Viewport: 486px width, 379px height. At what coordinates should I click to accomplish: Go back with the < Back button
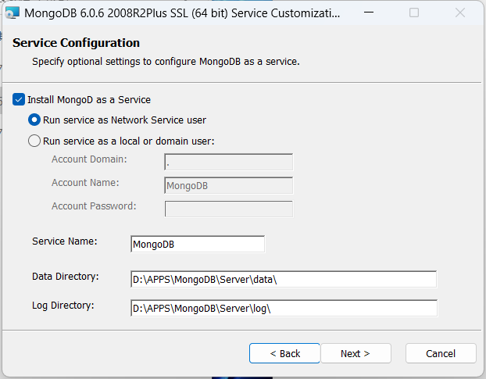[284, 353]
